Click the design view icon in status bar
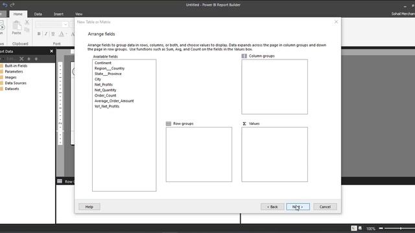This screenshot has height=233, width=415. coord(353,228)
